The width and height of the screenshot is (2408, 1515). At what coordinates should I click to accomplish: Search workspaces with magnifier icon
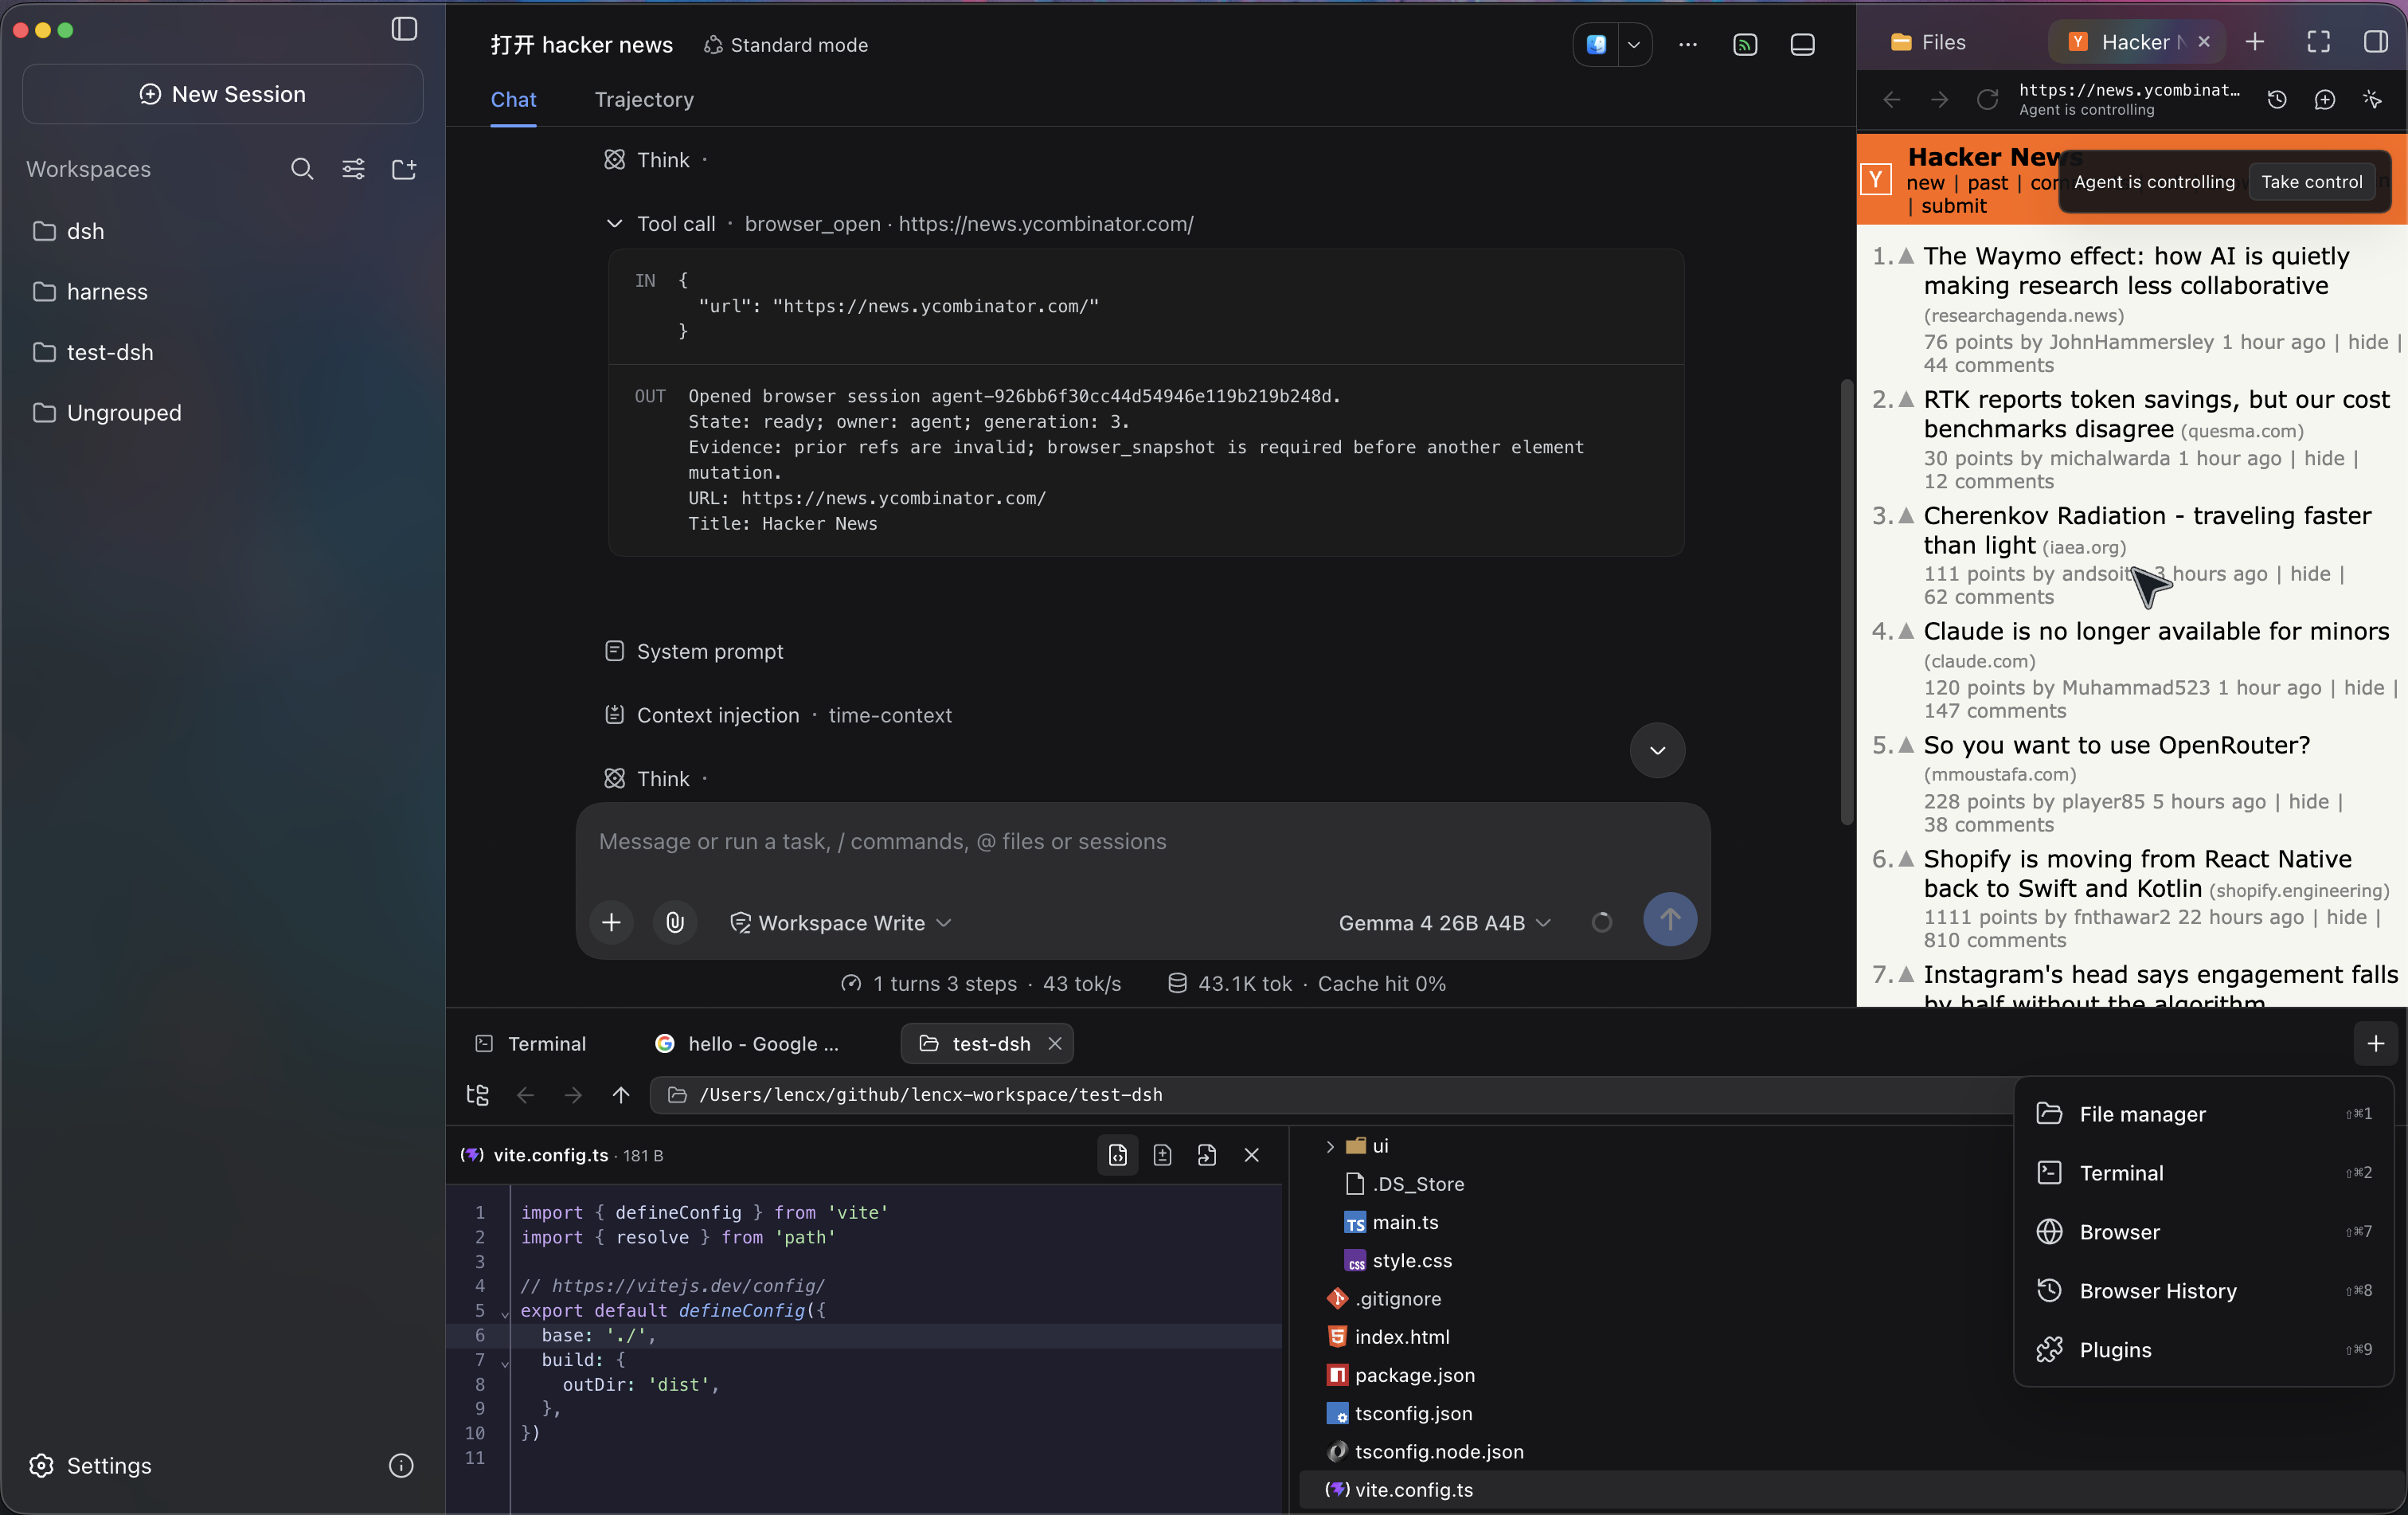(301, 169)
